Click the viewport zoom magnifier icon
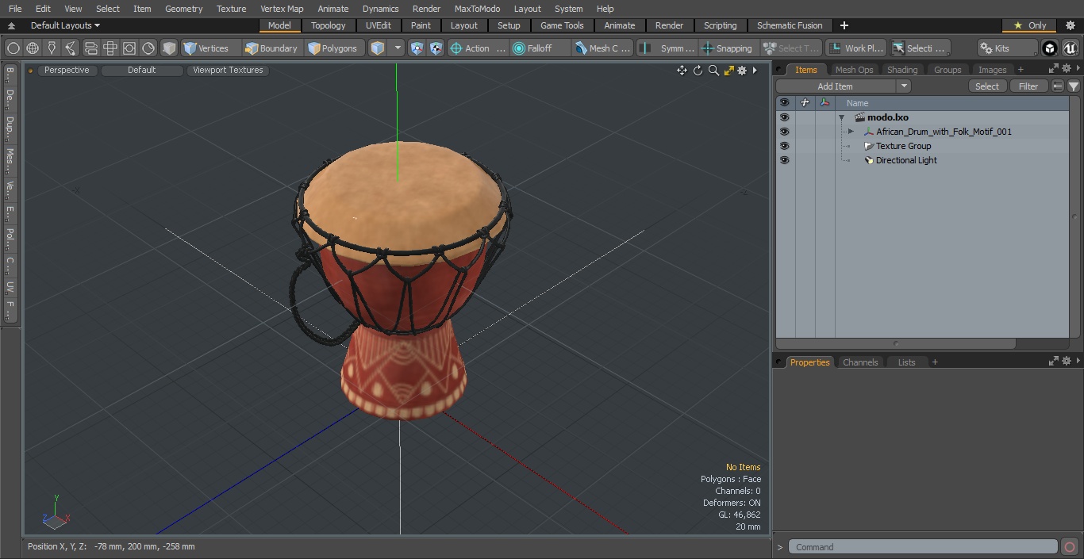The image size is (1084, 559). click(713, 71)
